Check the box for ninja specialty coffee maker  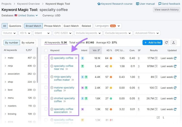coord(46,77)
